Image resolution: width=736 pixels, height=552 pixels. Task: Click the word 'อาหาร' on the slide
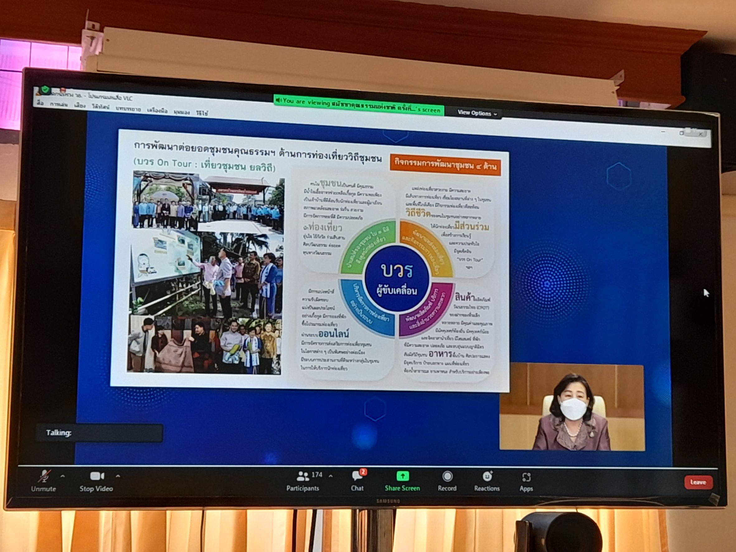(x=440, y=353)
